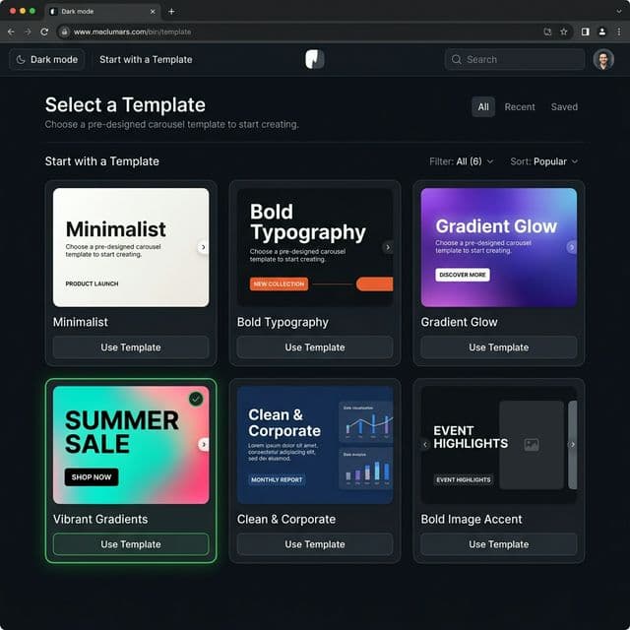This screenshot has height=630, width=630.
Task: Click the Bold Image Accent template name
Action: (472, 519)
